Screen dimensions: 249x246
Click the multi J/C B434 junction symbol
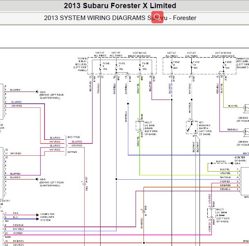point(211,213)
